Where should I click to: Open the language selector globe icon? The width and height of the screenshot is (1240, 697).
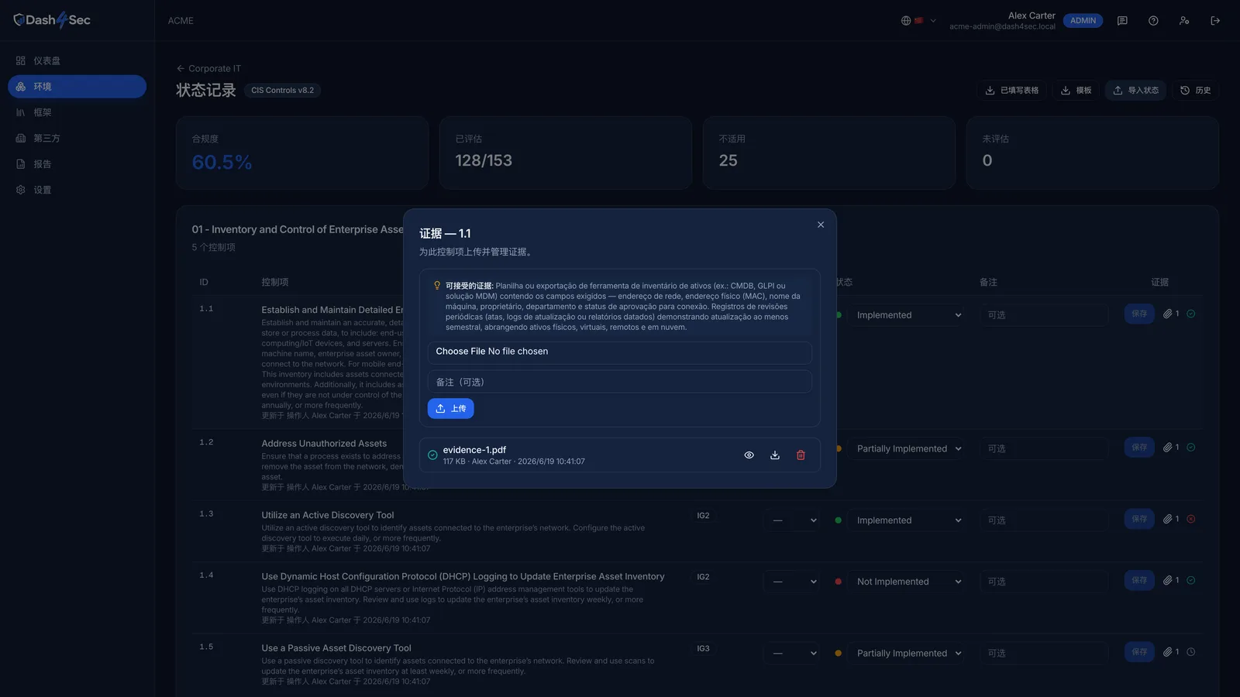click(918, 21)
